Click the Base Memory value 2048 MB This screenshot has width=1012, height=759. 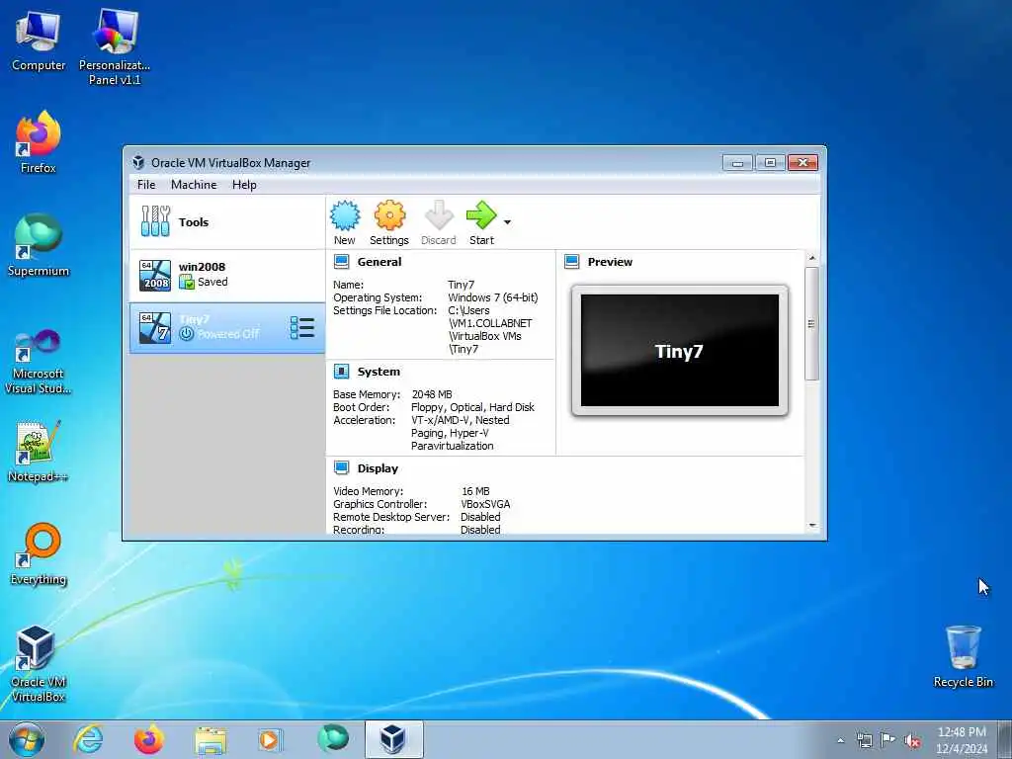pos(432,394)
